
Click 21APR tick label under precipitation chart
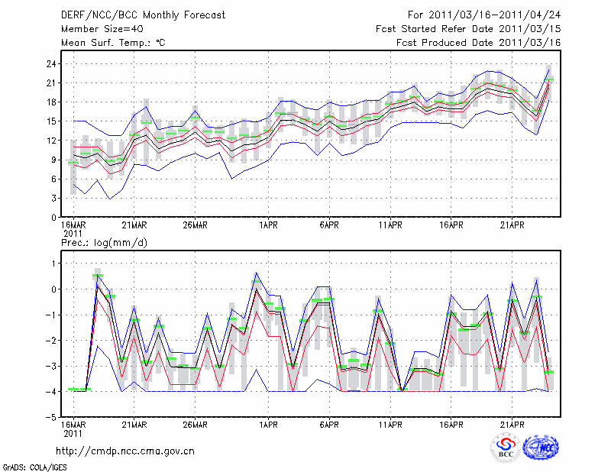pyautogui.click(x=512, y=425)
